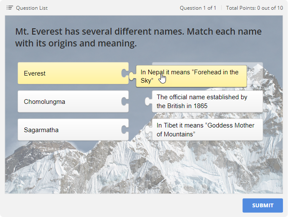Click the faded empty slot behind dragged card
The width and height of the screenshot is (288, 217).
point(255,69)
